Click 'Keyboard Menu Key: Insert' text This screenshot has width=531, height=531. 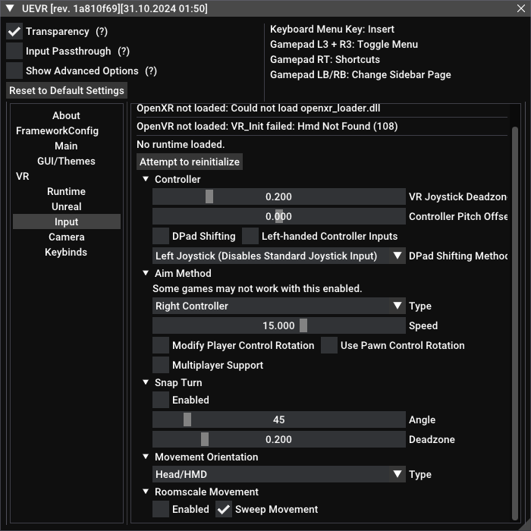[x=332, y=29]
